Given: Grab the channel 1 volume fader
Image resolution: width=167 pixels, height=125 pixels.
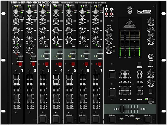Looking at the screenshot, I should click(16, 98).
